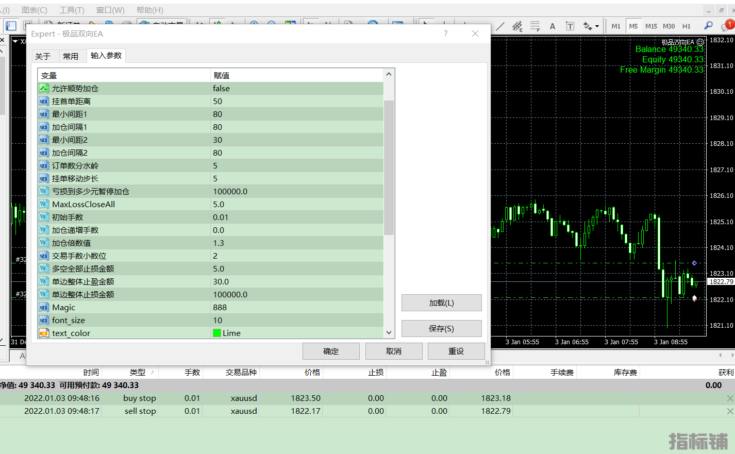Open the arrows tool dropdown arrow
The height and width of the screenshot is (454, 735).
pos(597,26)
